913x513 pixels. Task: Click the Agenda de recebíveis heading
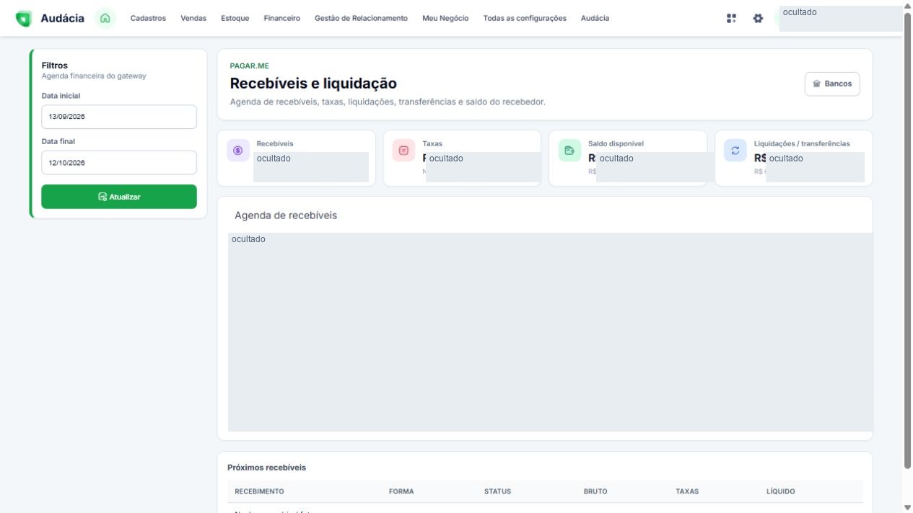286,215
